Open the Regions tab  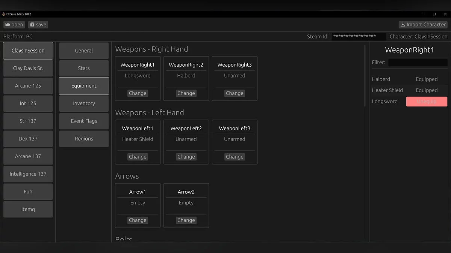click(83, 139)
